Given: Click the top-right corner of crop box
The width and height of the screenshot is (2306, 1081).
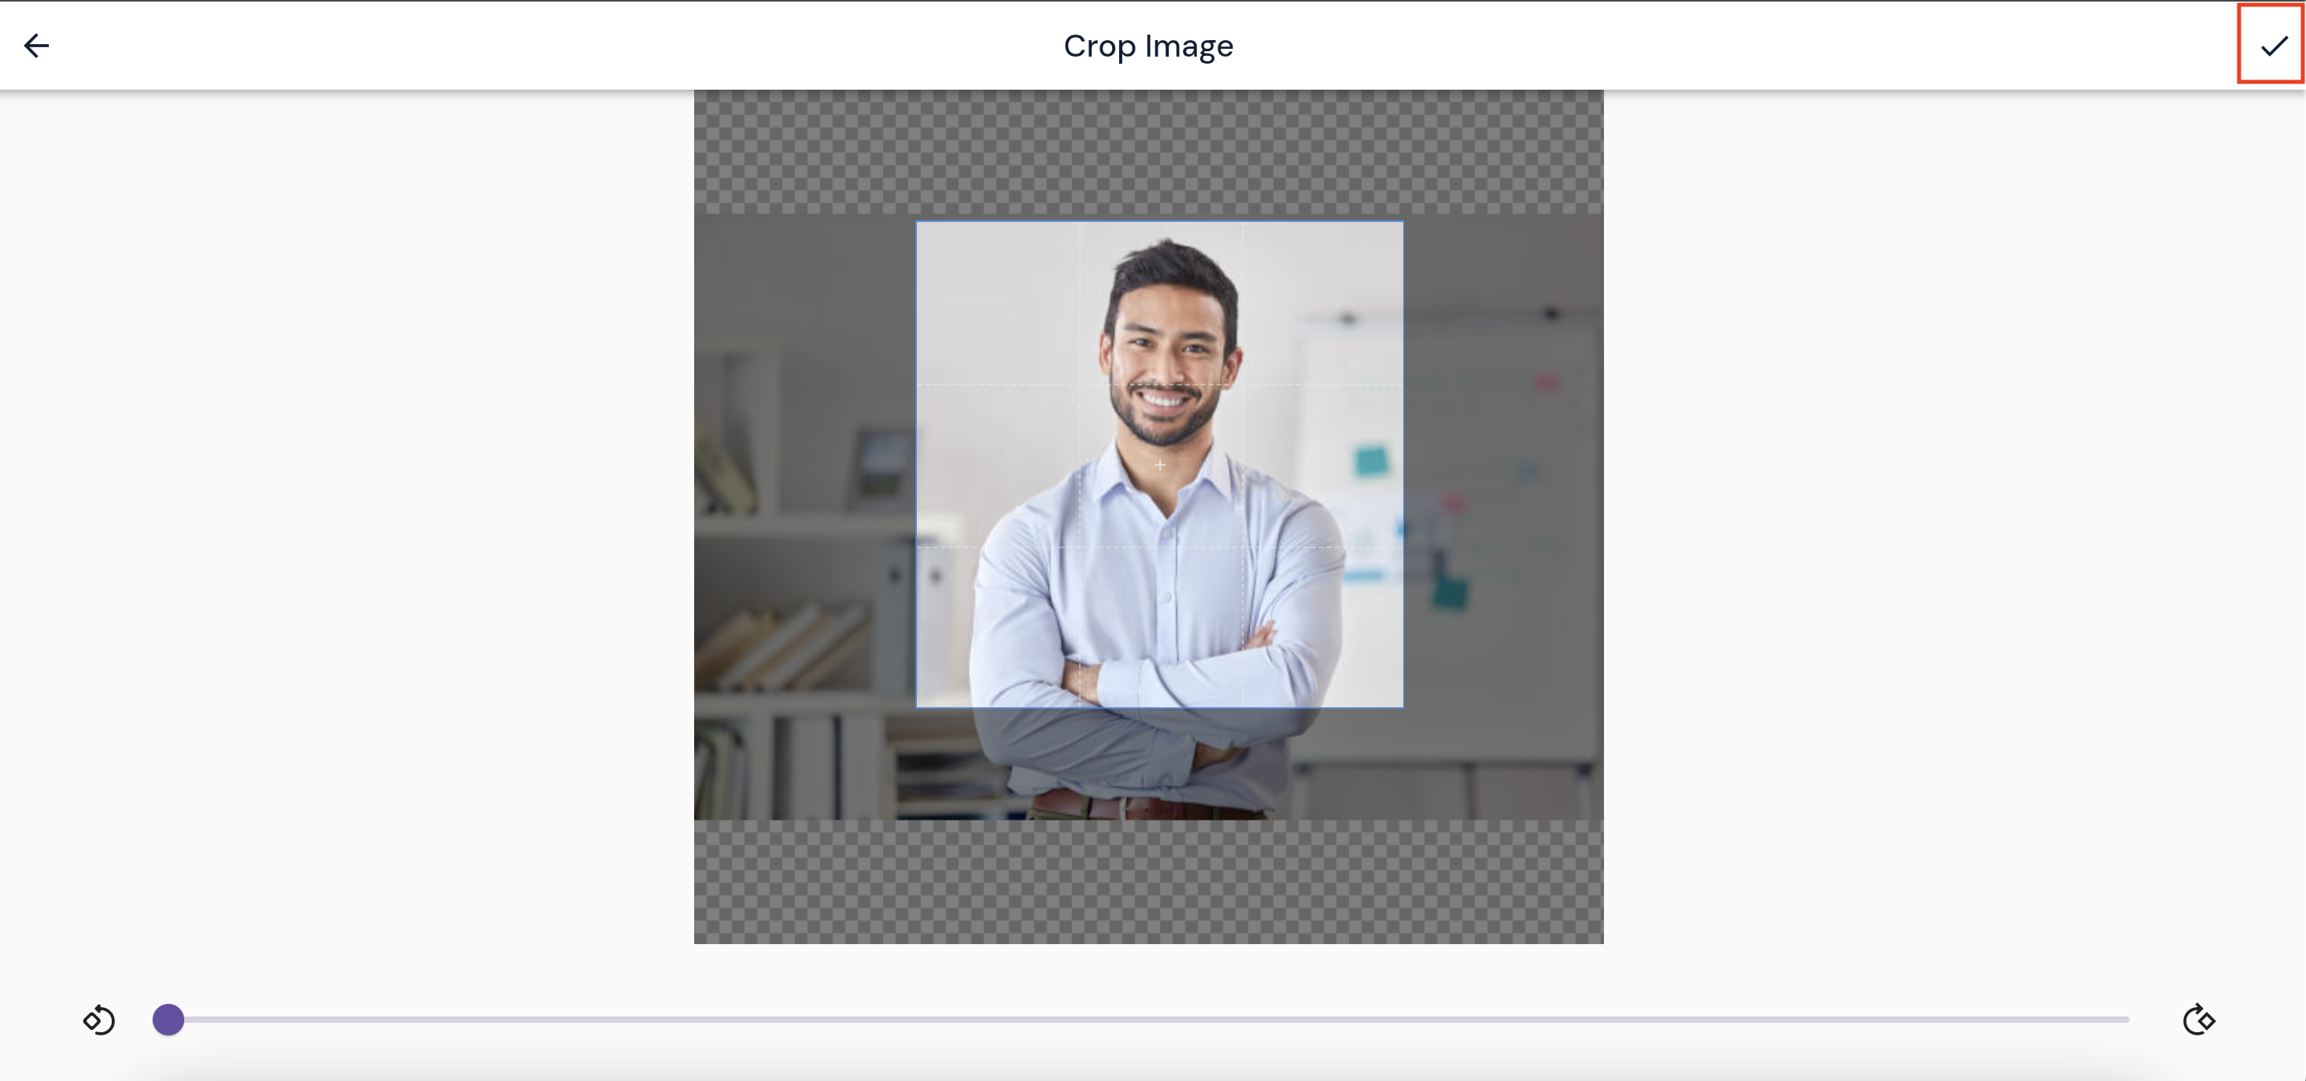Looking at the screenshot, I should (1402, 222).
